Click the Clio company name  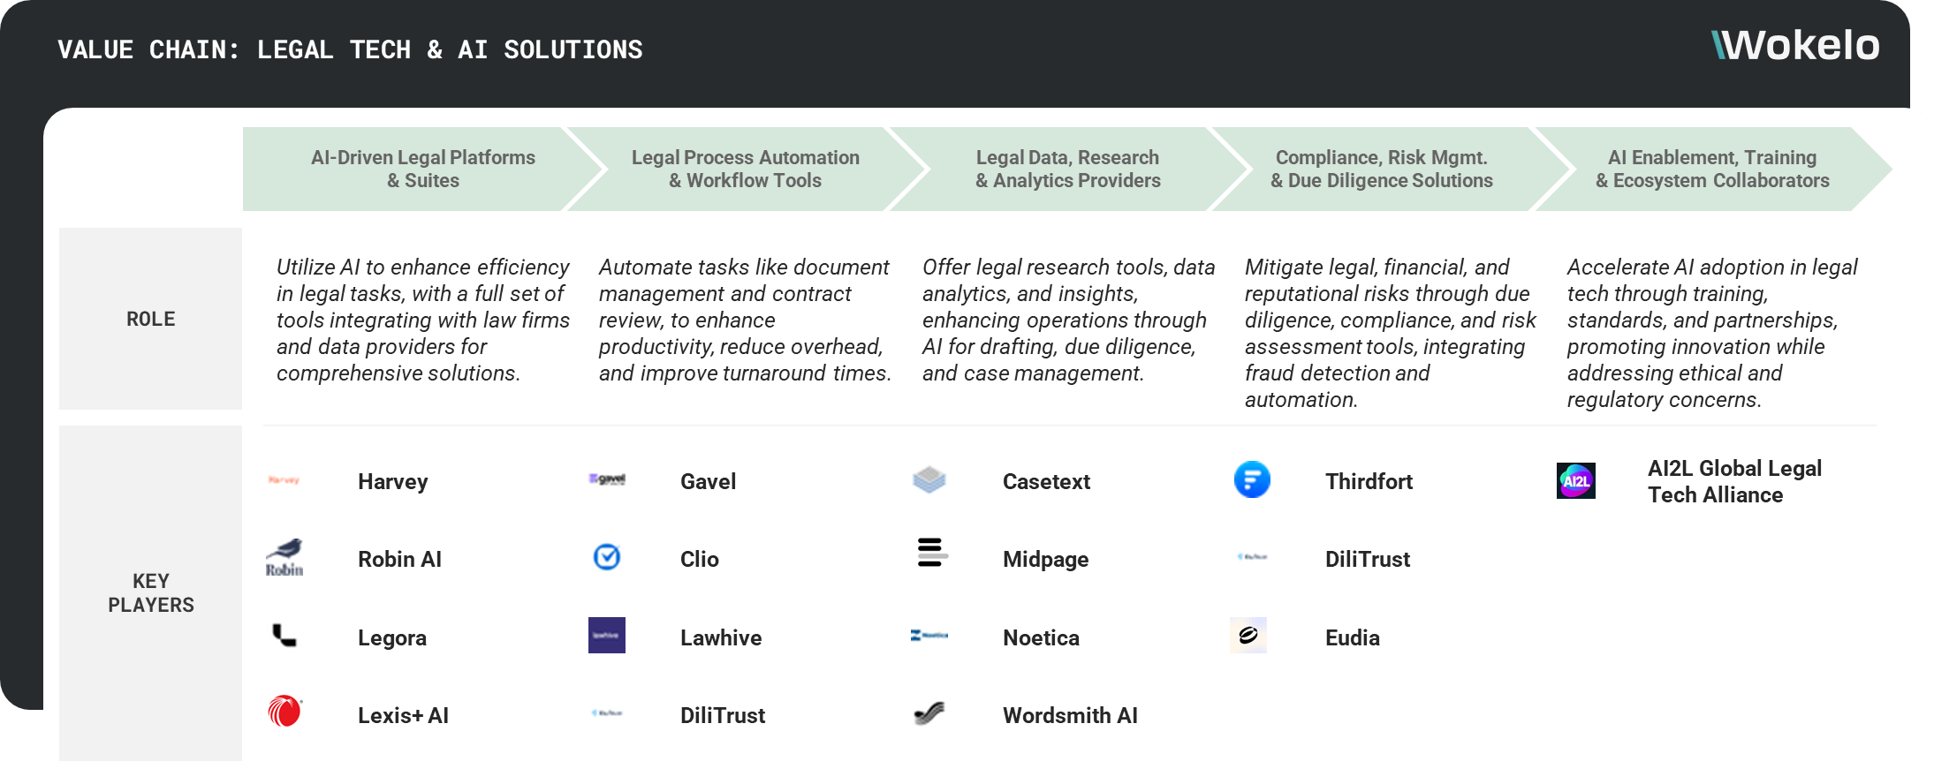pos(699,559)
